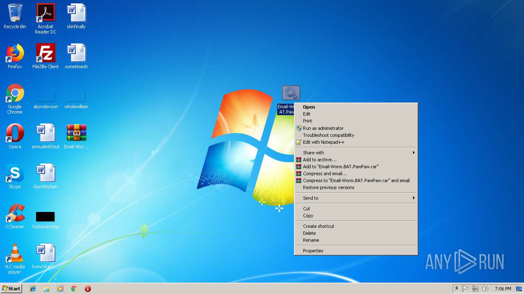Click the 7:06 PM taskbar clock

pyautogui.click(x=503, y=289)
